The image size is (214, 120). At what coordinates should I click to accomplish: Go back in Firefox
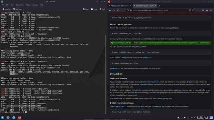110,10
